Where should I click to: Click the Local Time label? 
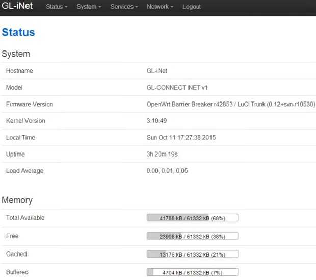20,138
